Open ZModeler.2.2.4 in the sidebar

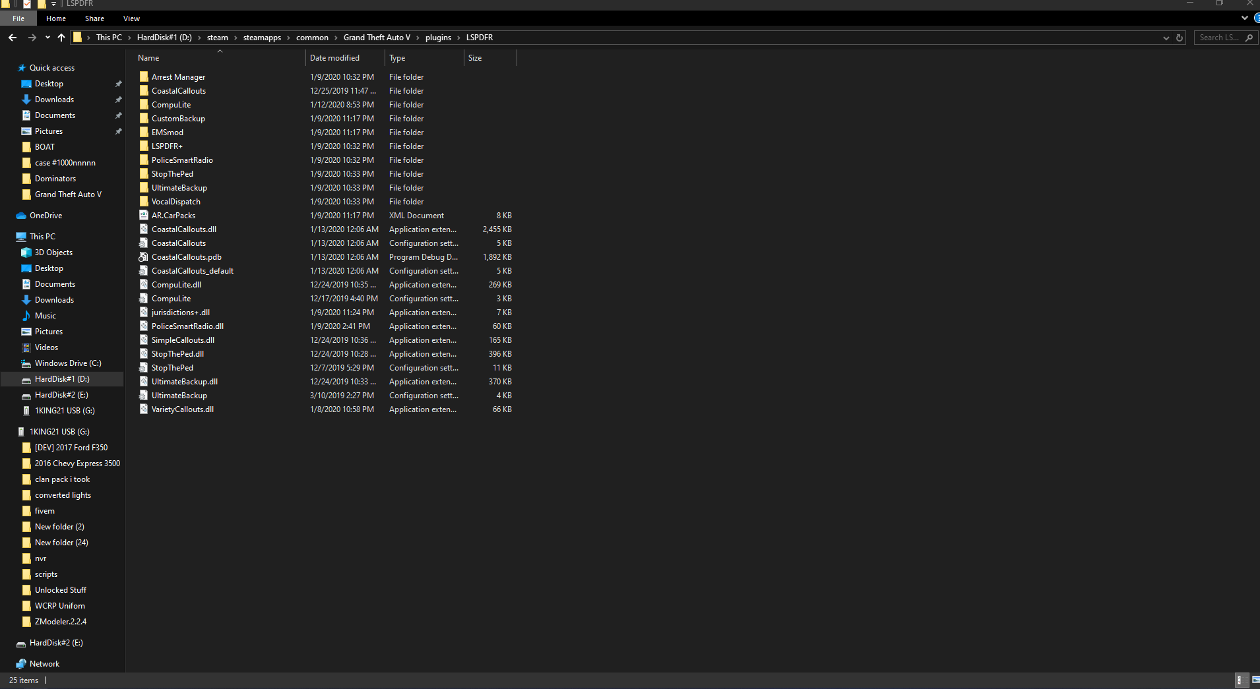[x=61, y=622]
